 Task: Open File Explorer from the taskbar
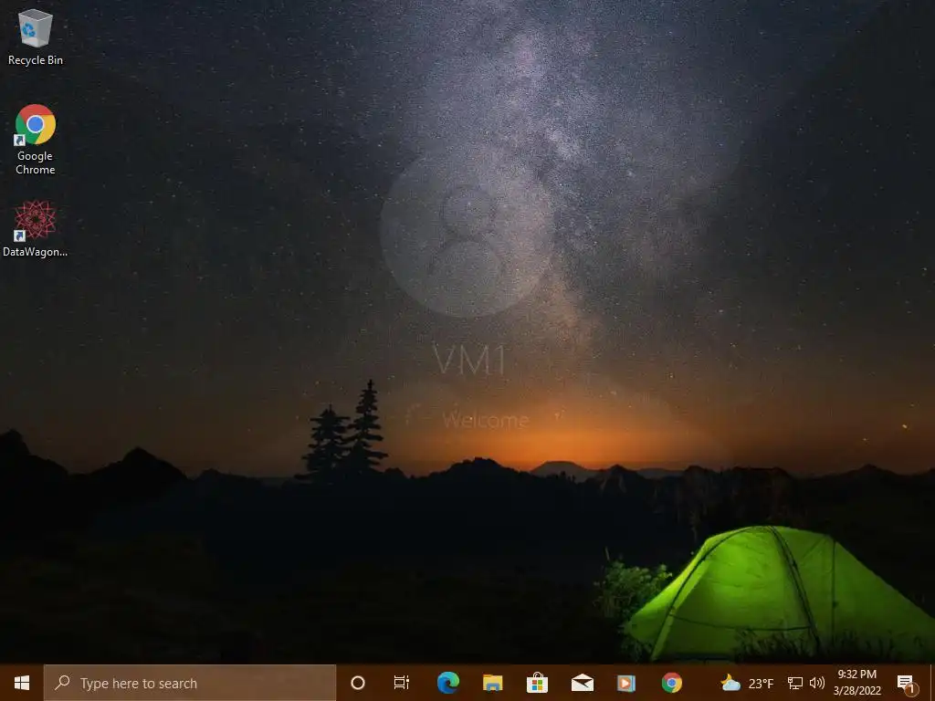pyautogui.click(x=492, y=683)
